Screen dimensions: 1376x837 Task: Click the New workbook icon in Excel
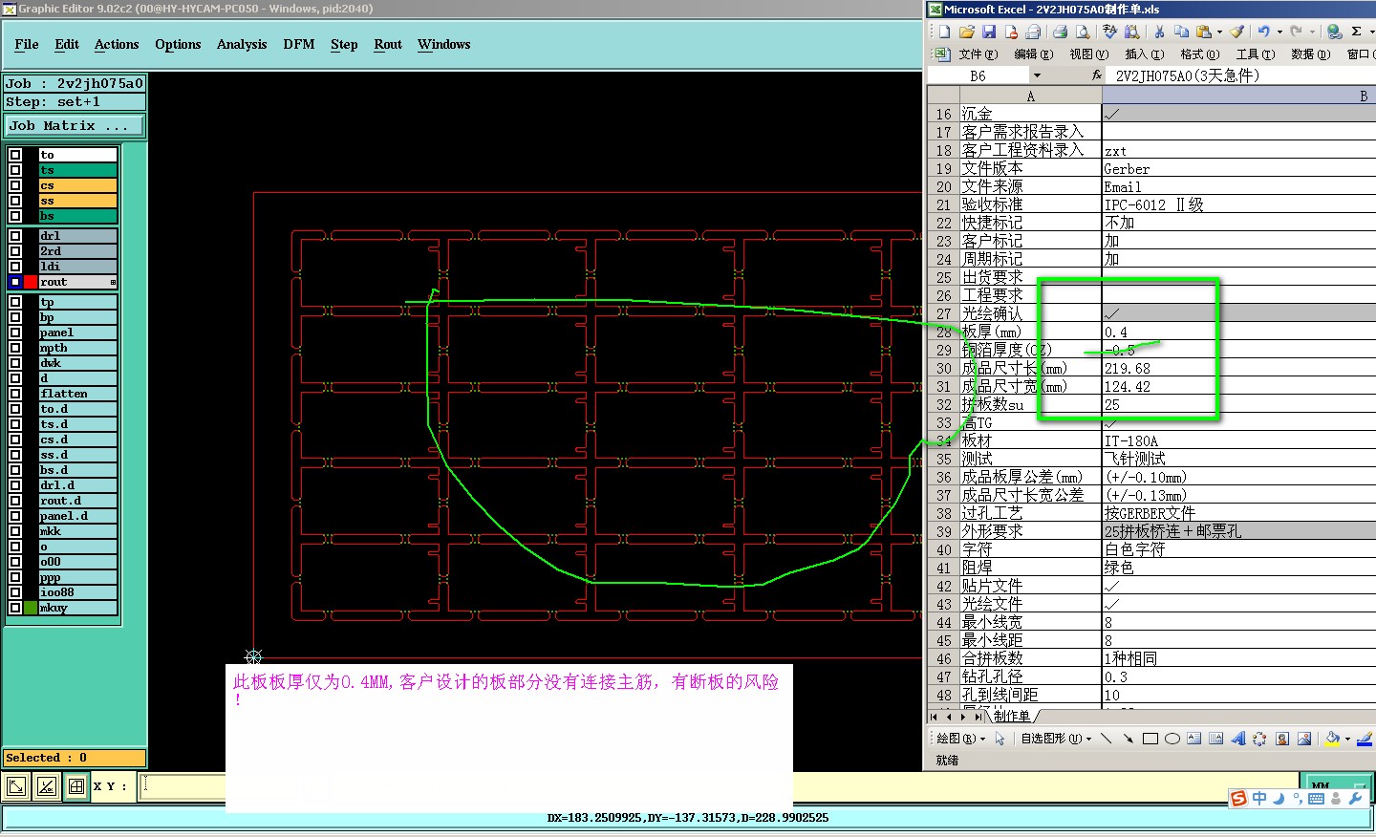[x=945, y=32]
